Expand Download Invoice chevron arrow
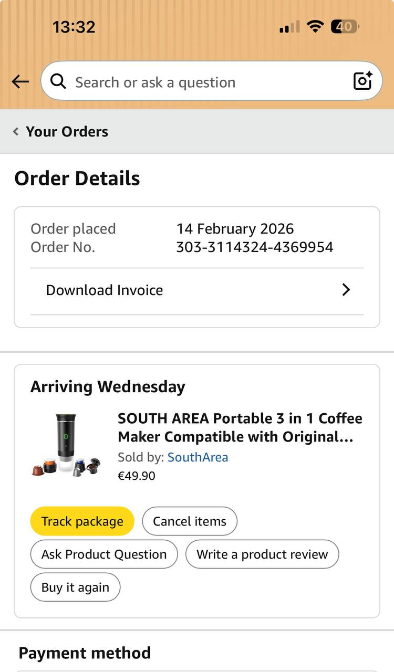Viewport: 394px width, 672px height. click(x=346, y=290)
